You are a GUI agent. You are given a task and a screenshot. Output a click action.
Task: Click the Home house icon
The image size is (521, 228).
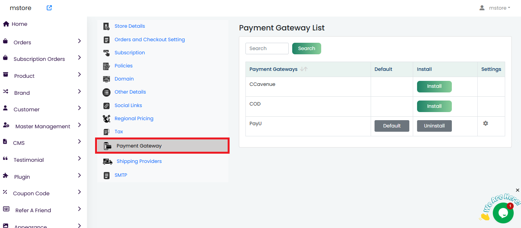tap(6, 24)
